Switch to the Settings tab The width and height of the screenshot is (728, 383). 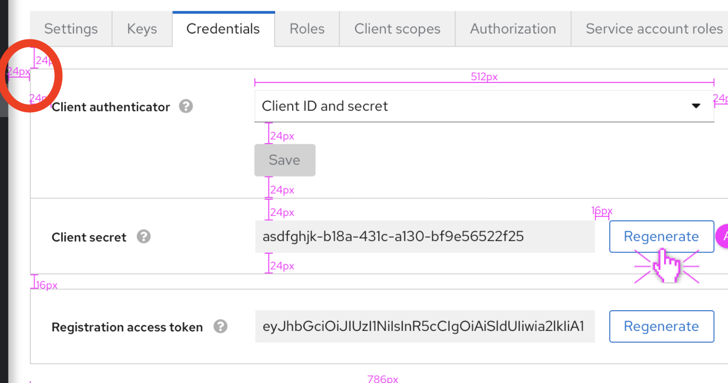coord(71,29)
